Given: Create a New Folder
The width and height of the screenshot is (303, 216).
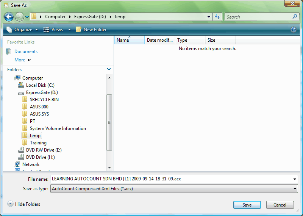Looking at the screenshot, I should coord(91,30).
